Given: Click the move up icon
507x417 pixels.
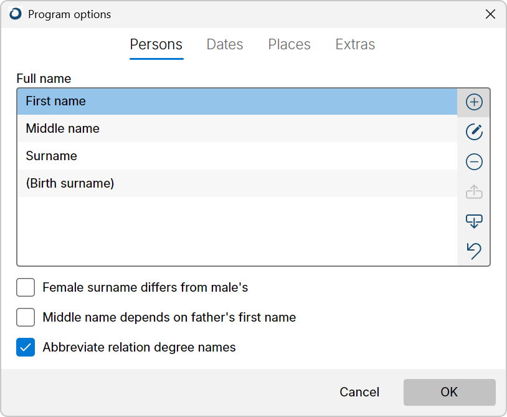Looking at the screenshot, I should point(474,191).
